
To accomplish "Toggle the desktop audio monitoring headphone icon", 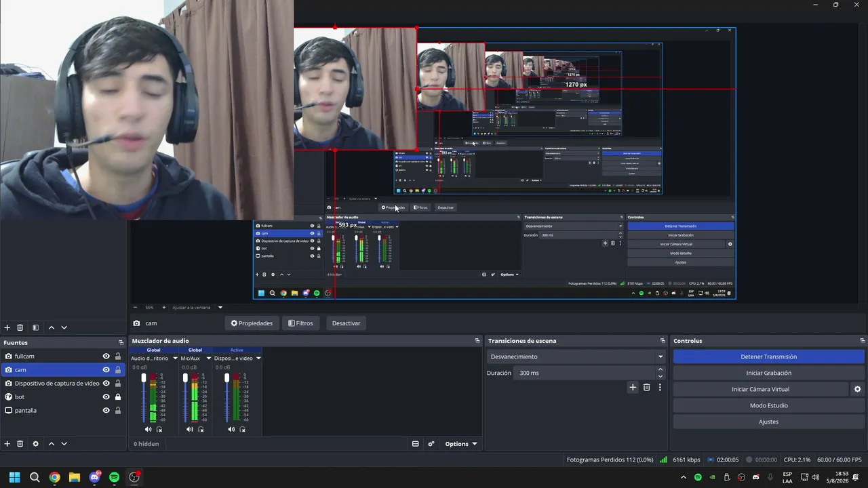I will pos(159,429).
